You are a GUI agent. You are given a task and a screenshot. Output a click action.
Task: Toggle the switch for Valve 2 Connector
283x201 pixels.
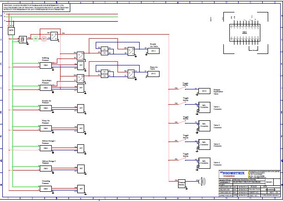pyautogui.click(x=185, y=123)
